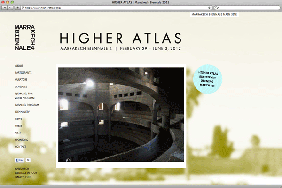Open the Marrakech Biennale Main Site link
The width and height of the screenshot is (282, 188).
click(214, 15)
